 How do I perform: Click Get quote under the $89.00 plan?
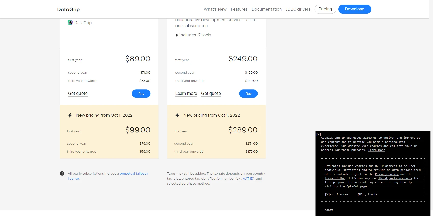(78, 93)
